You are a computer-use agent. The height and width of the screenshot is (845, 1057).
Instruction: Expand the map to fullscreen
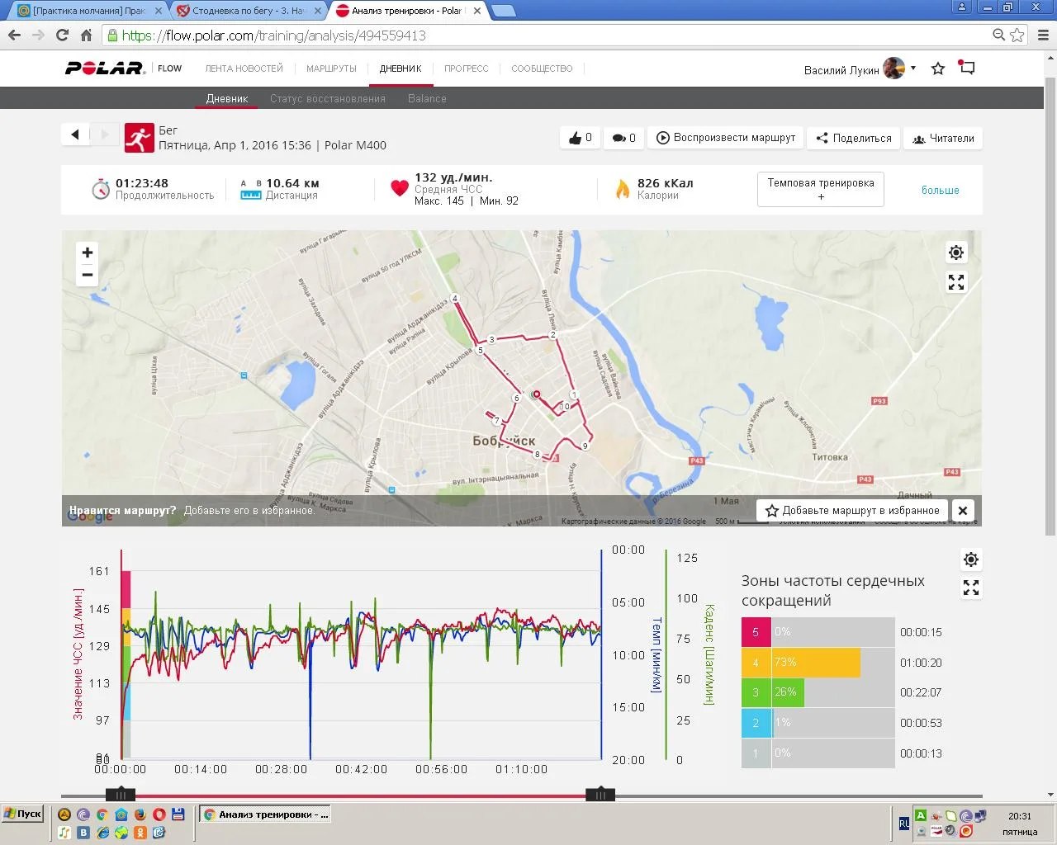(955, 282)
